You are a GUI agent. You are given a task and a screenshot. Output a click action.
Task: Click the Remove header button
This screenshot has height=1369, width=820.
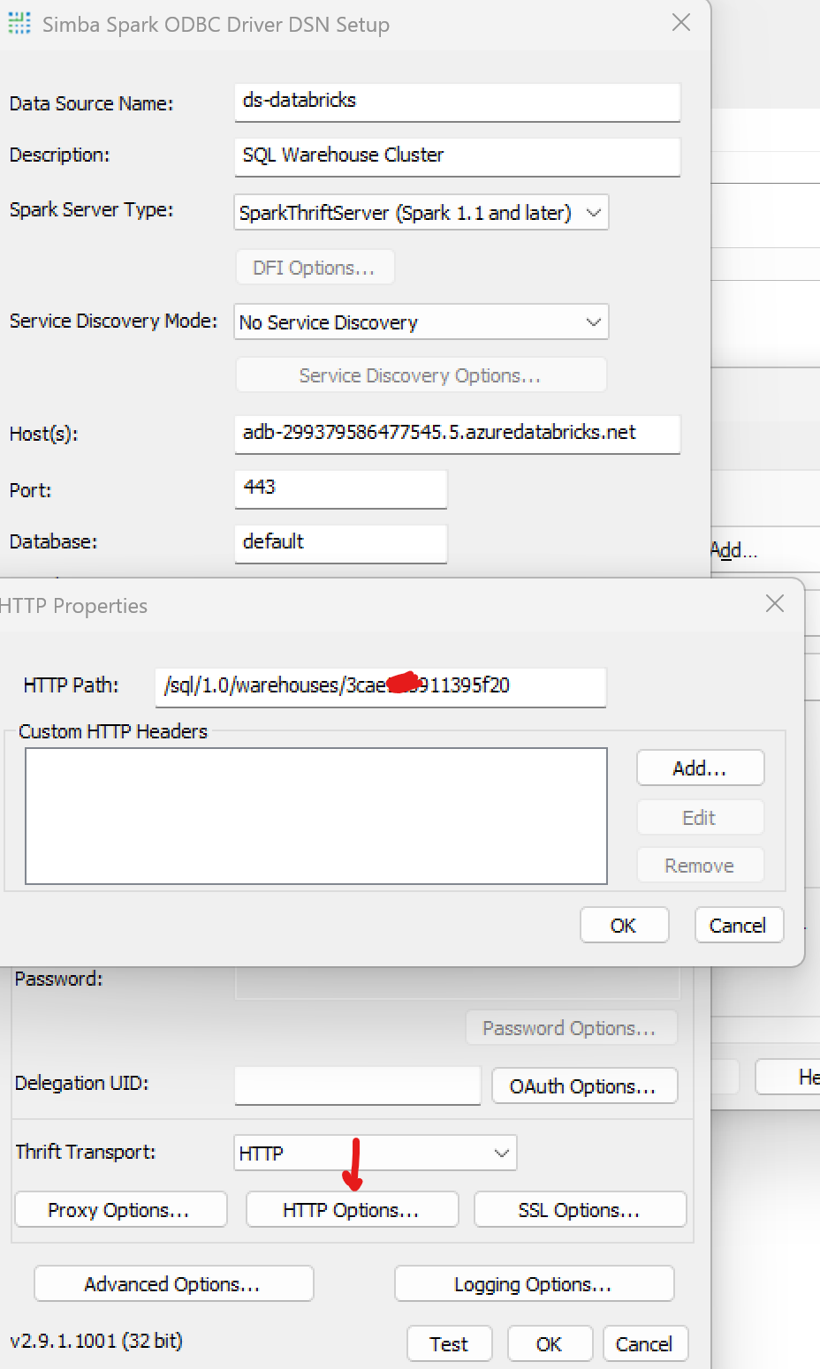700,866
